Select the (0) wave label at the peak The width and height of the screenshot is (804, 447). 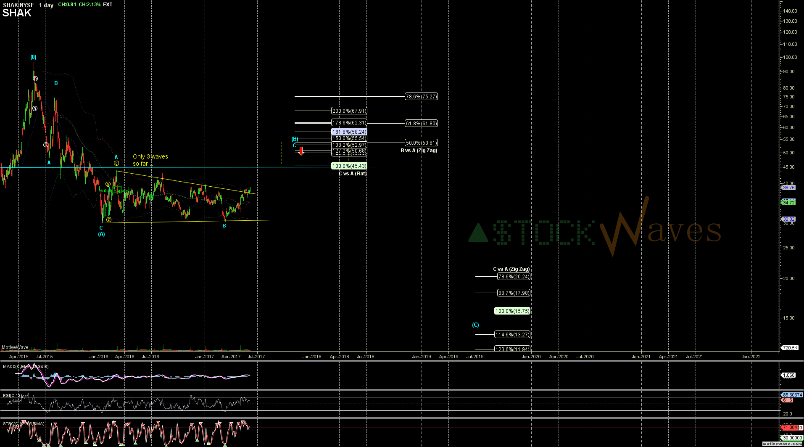[33, 57]
